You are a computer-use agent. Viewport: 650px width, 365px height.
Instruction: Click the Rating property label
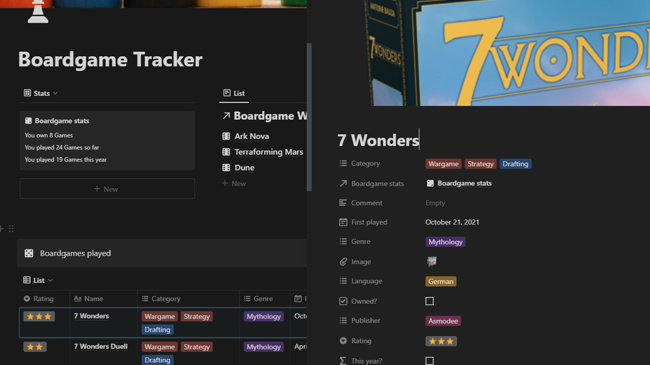[356, 340]
